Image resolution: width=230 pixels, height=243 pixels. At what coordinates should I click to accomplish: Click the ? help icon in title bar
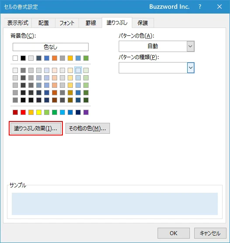200,7
